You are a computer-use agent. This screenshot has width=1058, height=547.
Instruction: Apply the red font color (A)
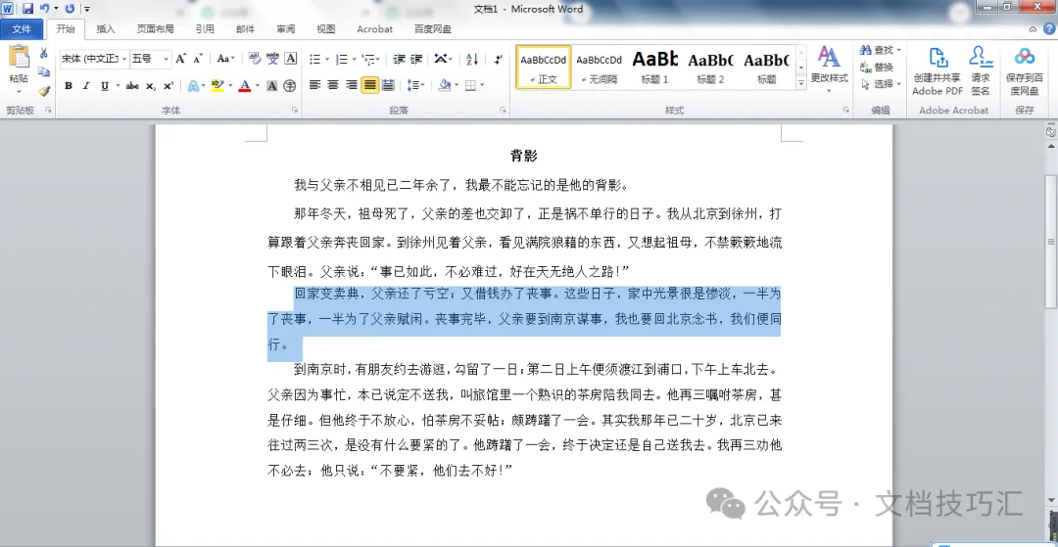244,85
